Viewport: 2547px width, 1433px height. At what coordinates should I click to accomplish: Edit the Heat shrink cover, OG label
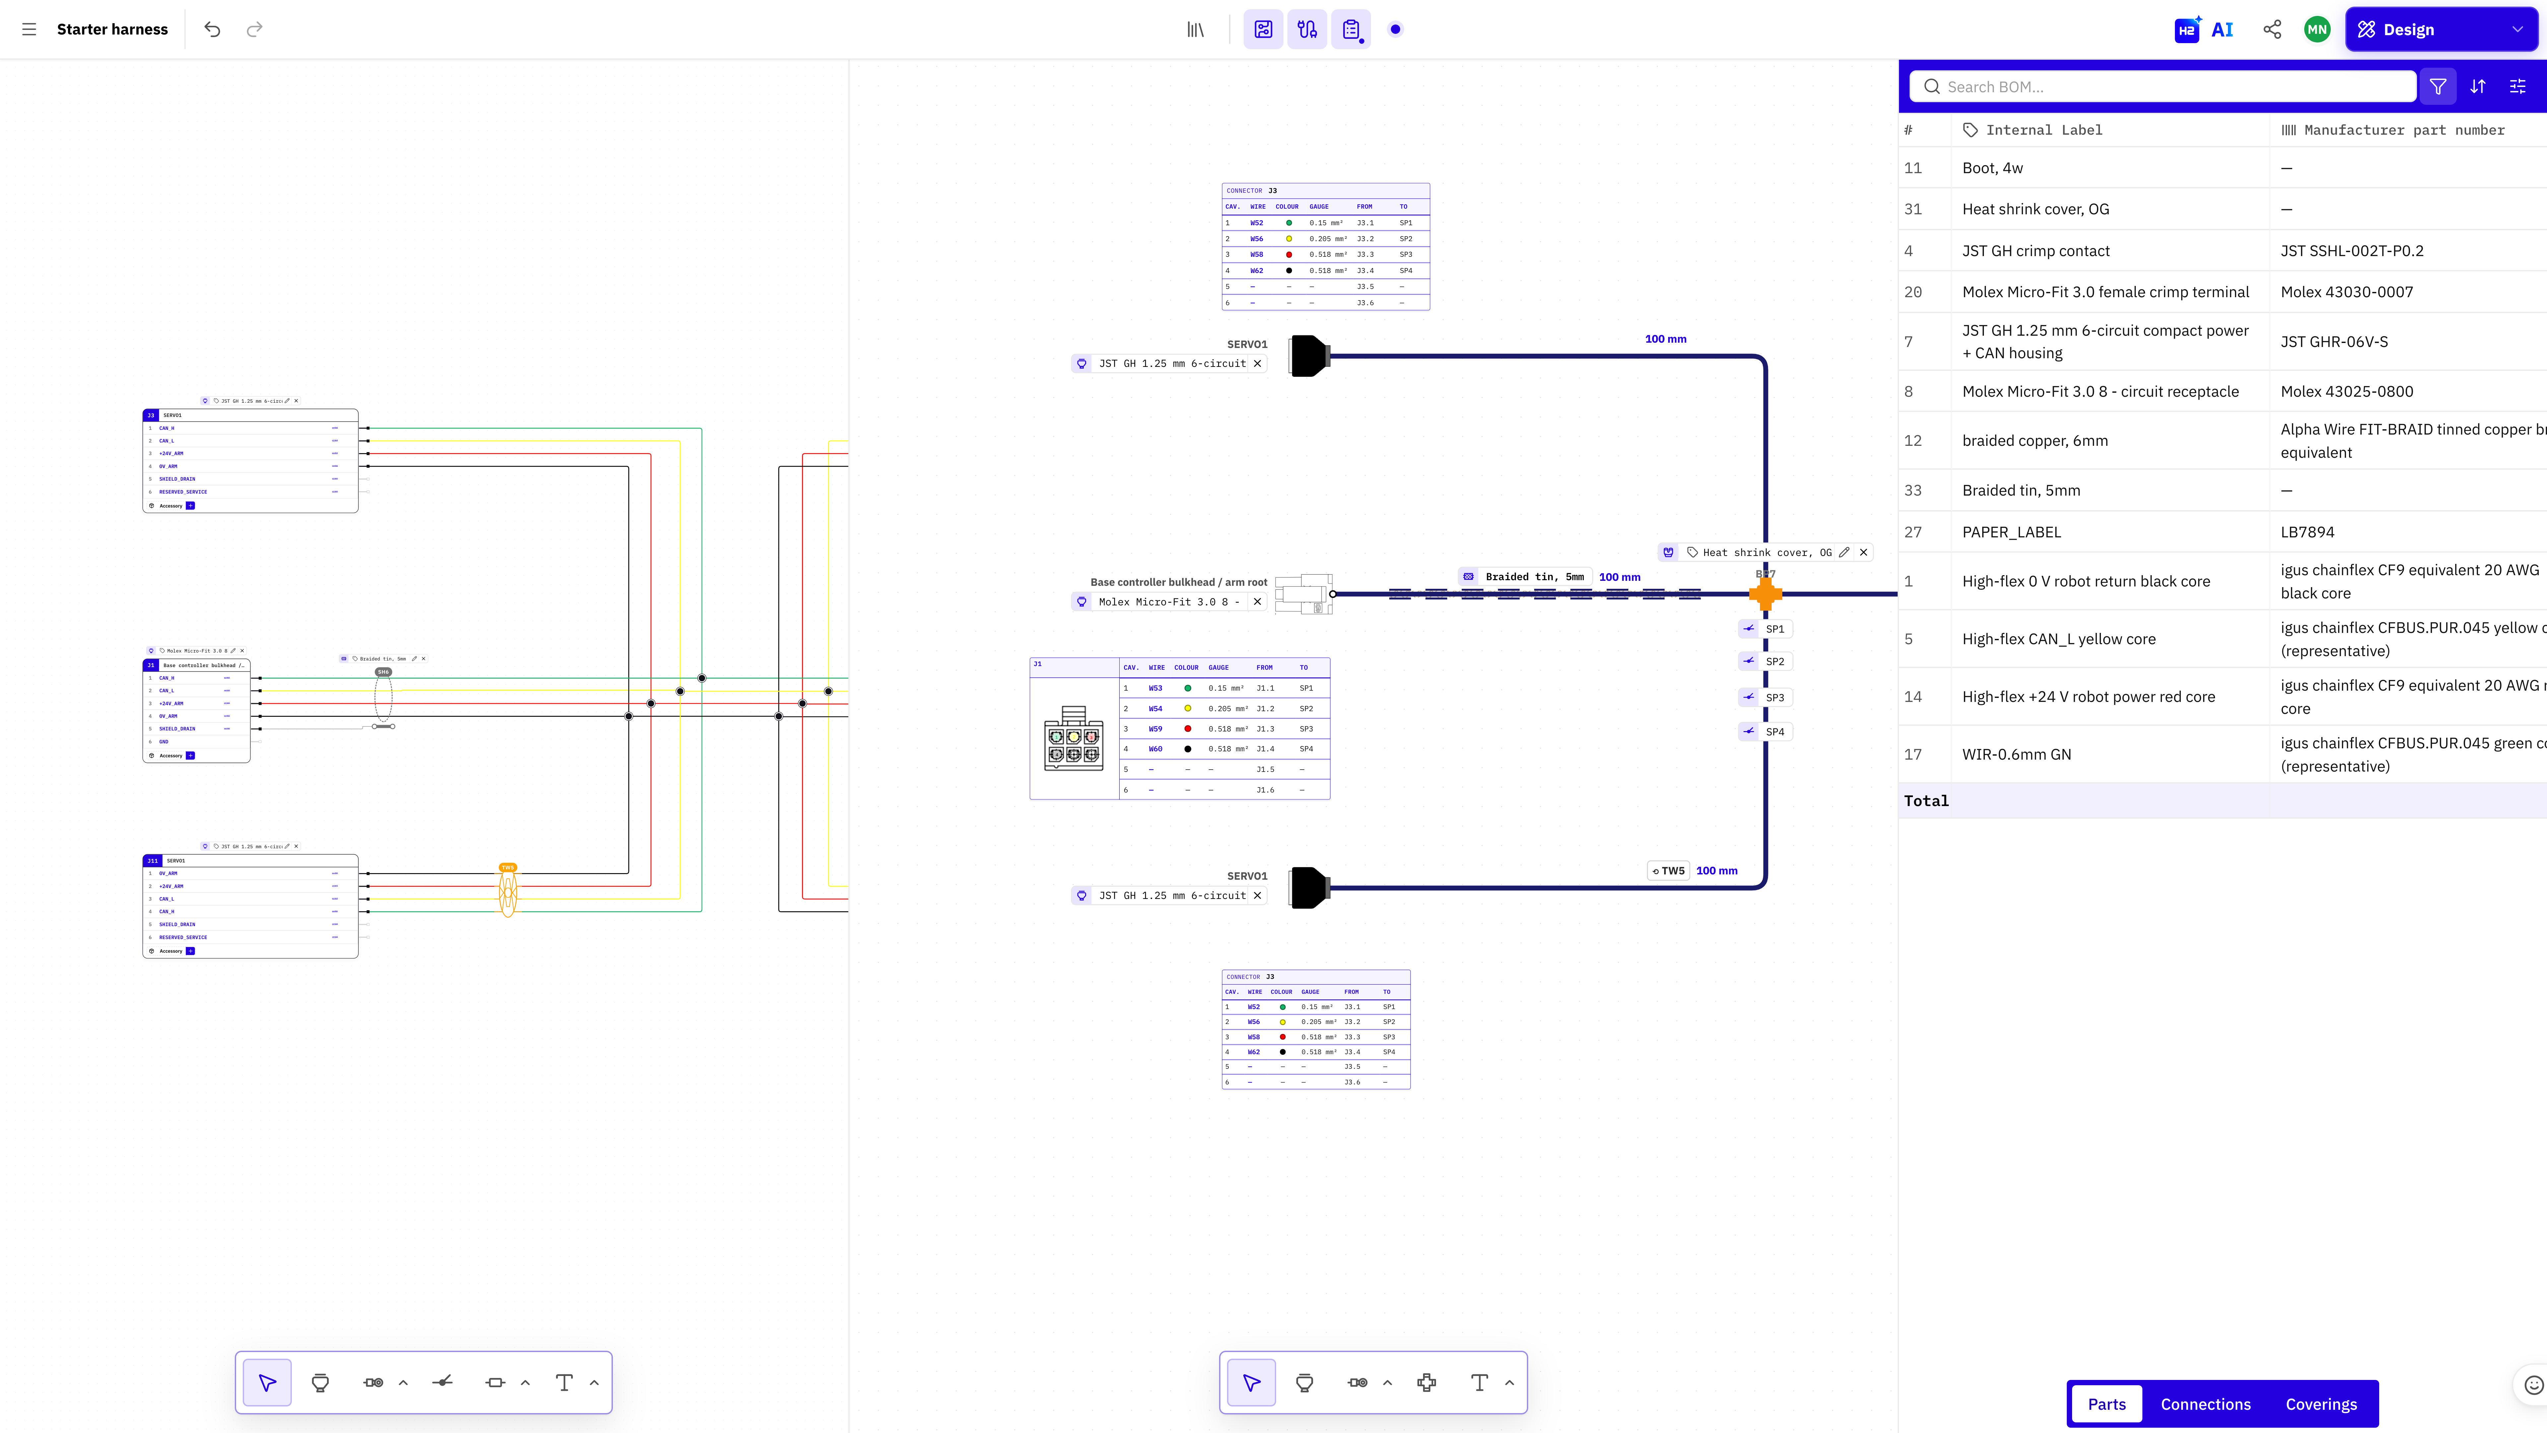[1844, 553]
